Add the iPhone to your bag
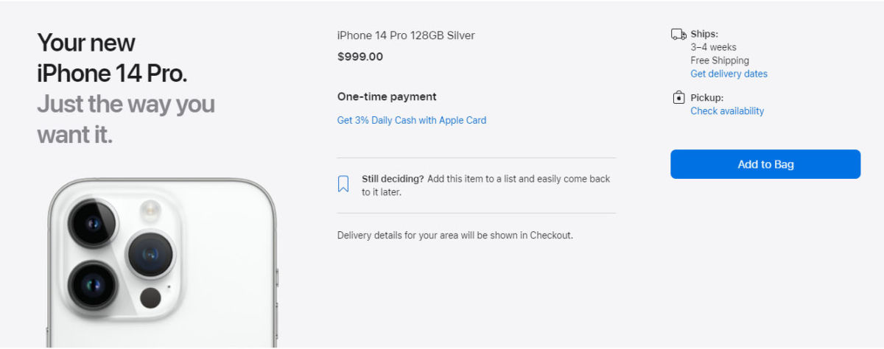This screenshot has width=884, height=349. click(765, 164)
